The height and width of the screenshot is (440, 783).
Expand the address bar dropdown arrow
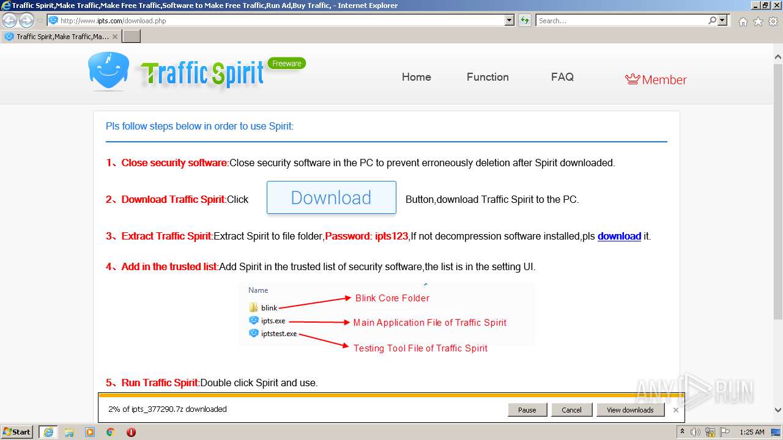coord(510,21)
